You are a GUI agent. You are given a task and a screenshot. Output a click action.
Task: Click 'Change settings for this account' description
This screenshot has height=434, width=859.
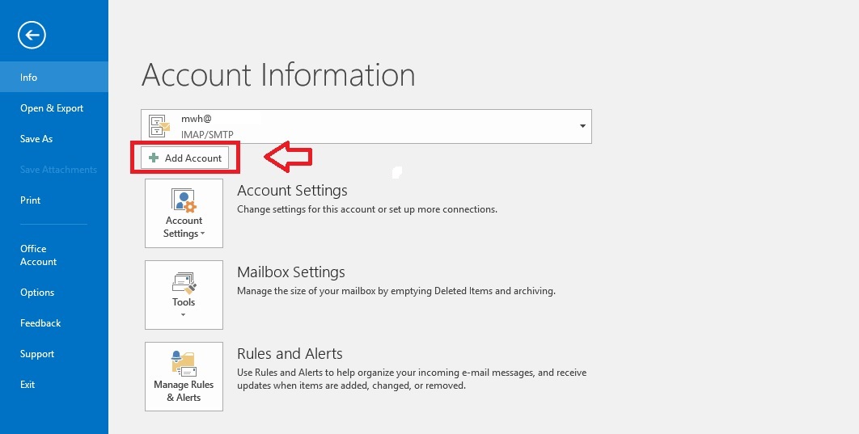(x=367, y=209)
